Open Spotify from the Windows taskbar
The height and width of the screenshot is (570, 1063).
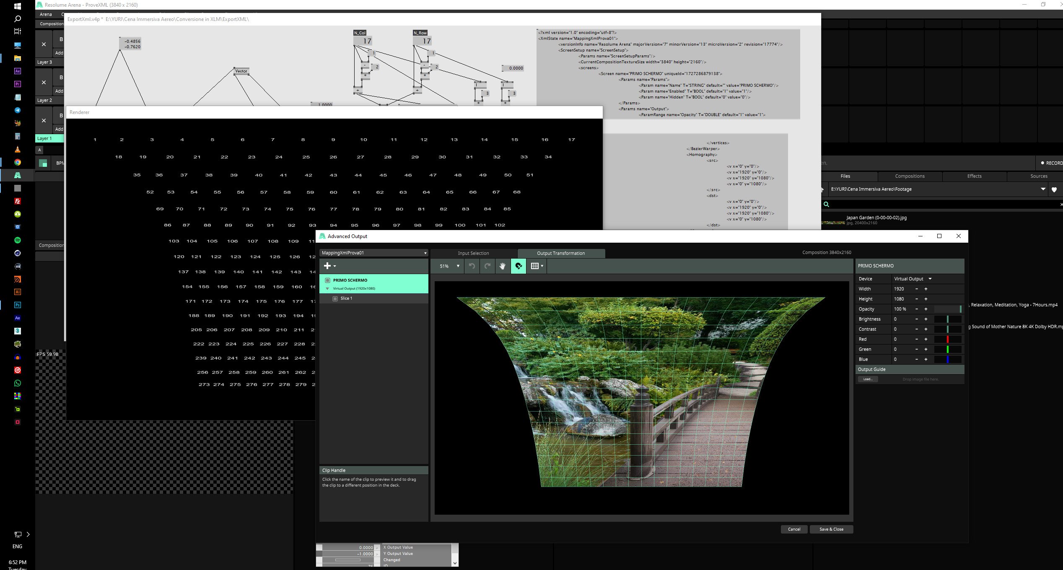17,240
